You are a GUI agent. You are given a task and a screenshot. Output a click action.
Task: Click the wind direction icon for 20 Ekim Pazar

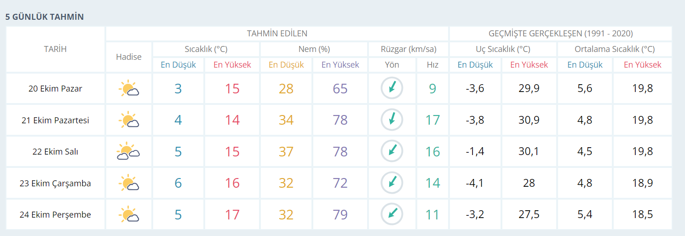(392, 88)
